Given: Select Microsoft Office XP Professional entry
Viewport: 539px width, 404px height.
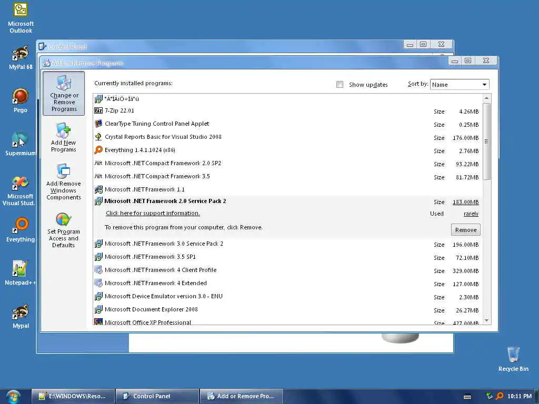Looking at the screenshot, I should (287, 322).
